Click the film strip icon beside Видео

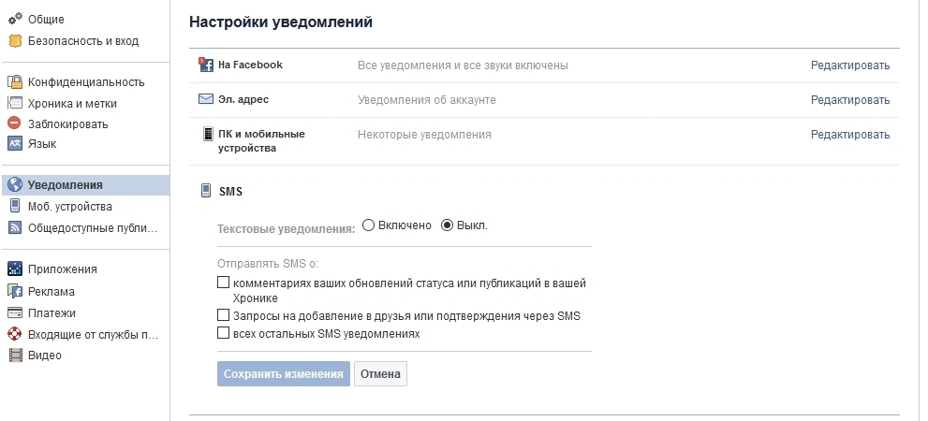click(14, 355)
